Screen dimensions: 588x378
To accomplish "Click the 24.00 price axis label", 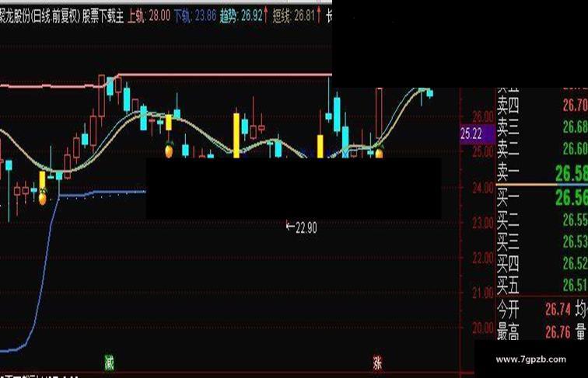I will (483, 188).
